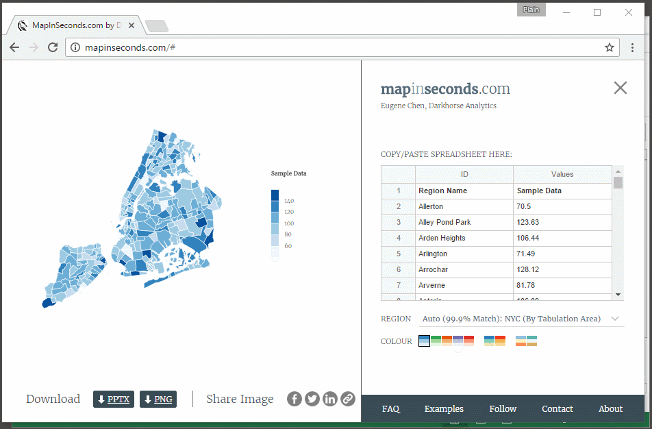Open the FAQ page
This screenshot has width=652, height=429.
[391, 409]
